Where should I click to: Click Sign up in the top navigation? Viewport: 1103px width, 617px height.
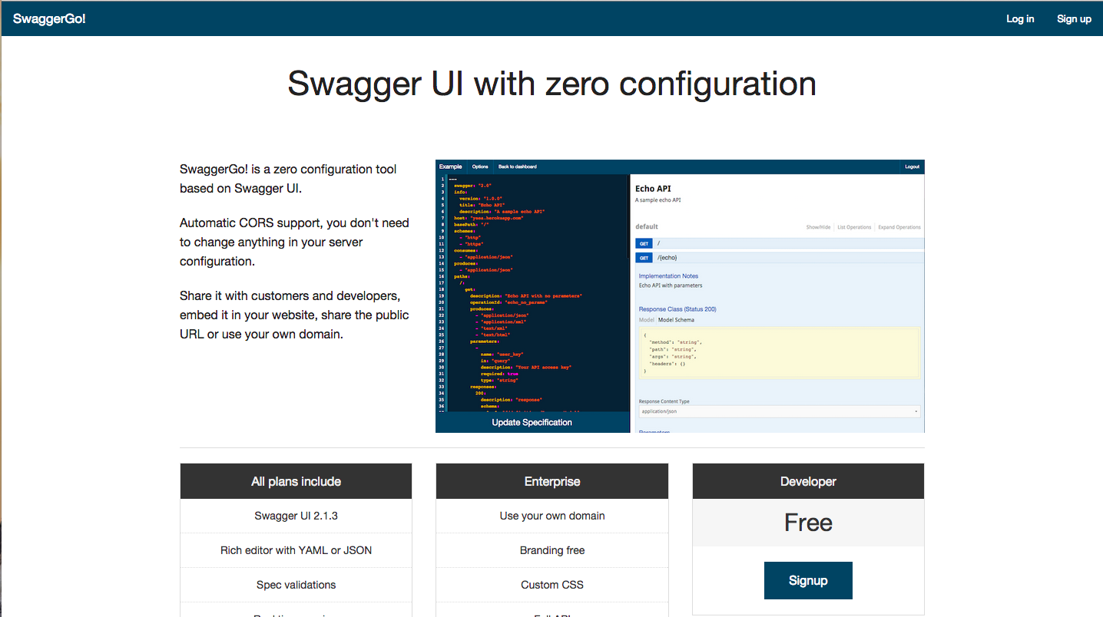[x=1073, y=18]
